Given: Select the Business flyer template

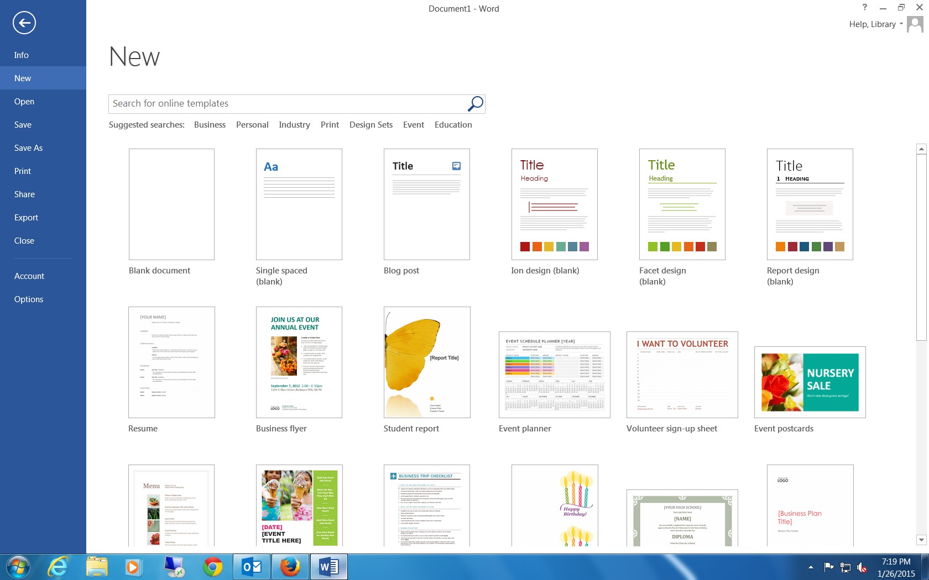Looking at the screenshot, I should [x=299, y=362].
